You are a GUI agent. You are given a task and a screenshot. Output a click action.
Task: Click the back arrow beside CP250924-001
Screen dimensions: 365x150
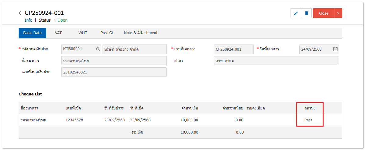pos(20,13)
